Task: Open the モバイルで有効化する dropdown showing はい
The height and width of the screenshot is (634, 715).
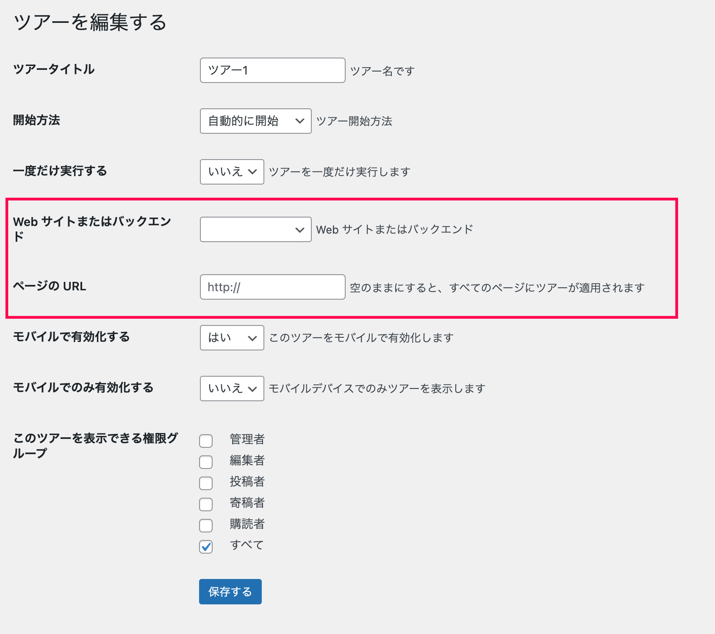Action: (232, 338)
